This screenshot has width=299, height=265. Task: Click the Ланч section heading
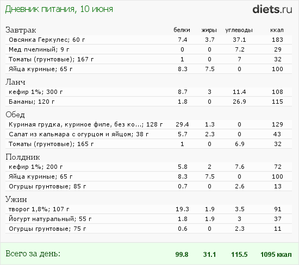tap(15, 82)
